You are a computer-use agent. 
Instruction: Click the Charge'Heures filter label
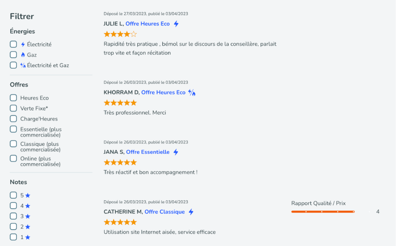pyautogui.click(x=39, y=119)
